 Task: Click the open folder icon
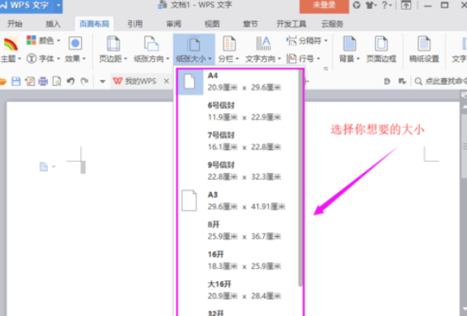tap(2, 81)
